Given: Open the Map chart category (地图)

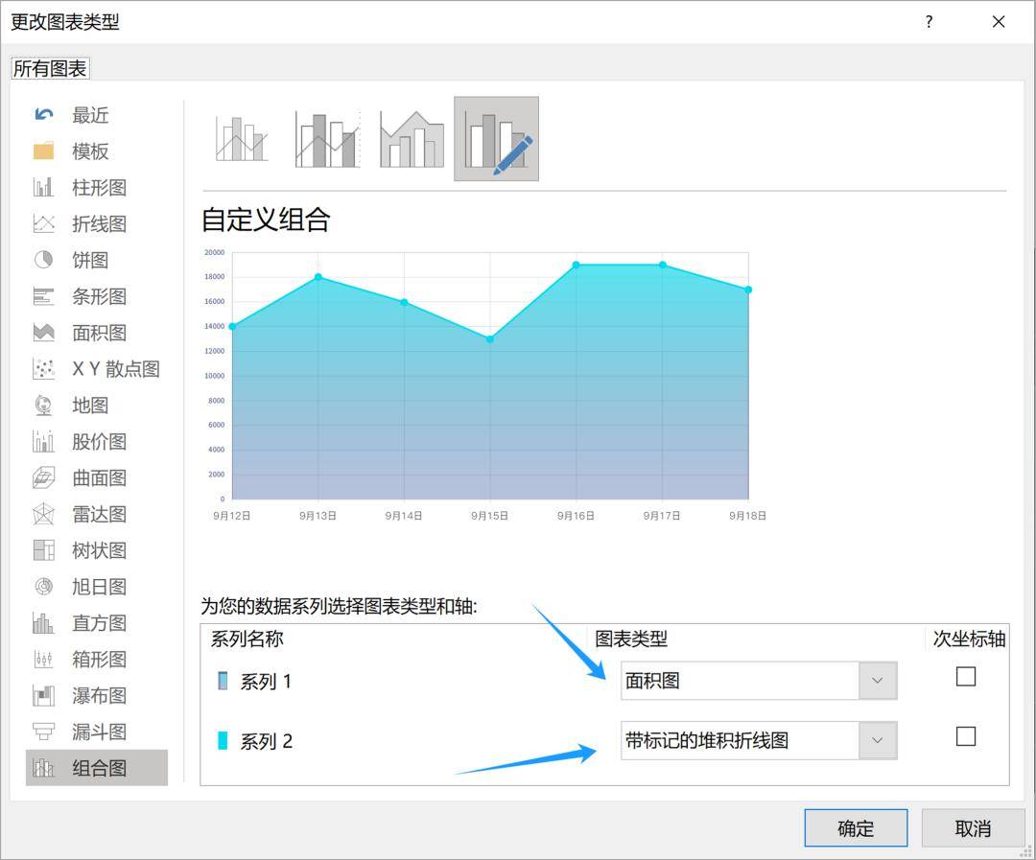Looking at the screenshot, I should [x=89, y=406].
